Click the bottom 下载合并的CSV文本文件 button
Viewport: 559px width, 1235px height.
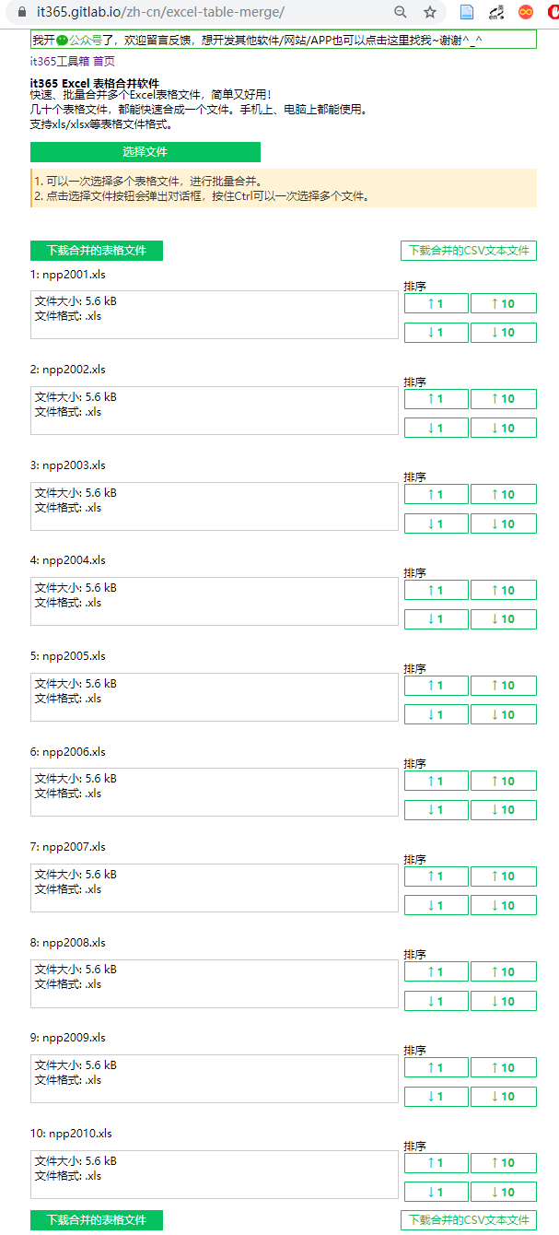[x=469, y=1220]
